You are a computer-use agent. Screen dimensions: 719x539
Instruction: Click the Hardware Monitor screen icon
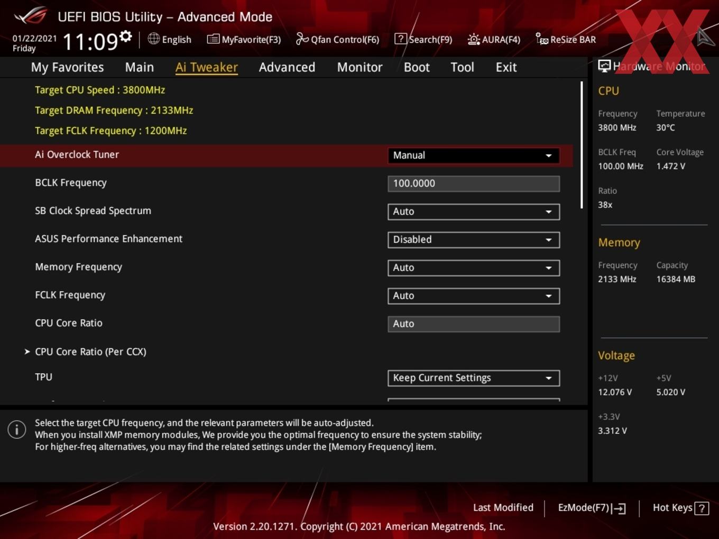[x=604, y=66]
